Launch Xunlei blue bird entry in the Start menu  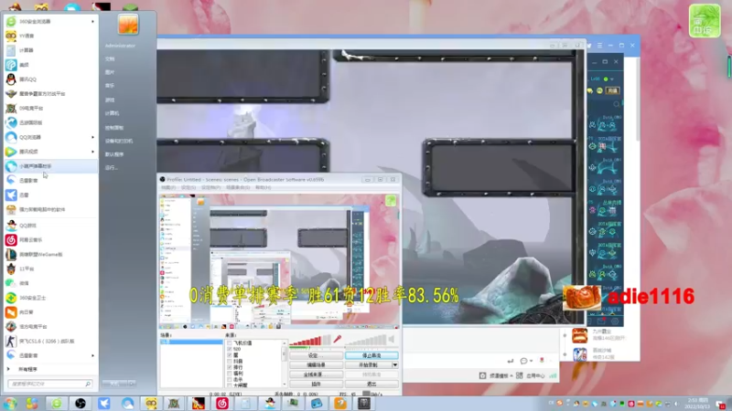pos(49,195)
